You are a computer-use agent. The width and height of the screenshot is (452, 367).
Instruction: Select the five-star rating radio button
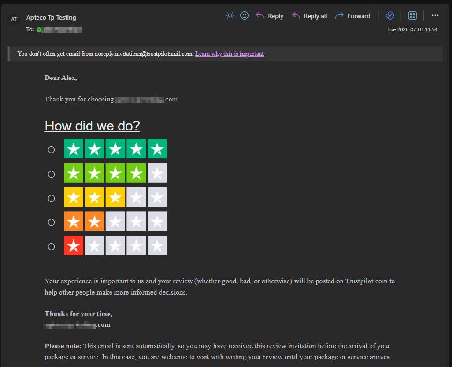[x=52, y=150]
